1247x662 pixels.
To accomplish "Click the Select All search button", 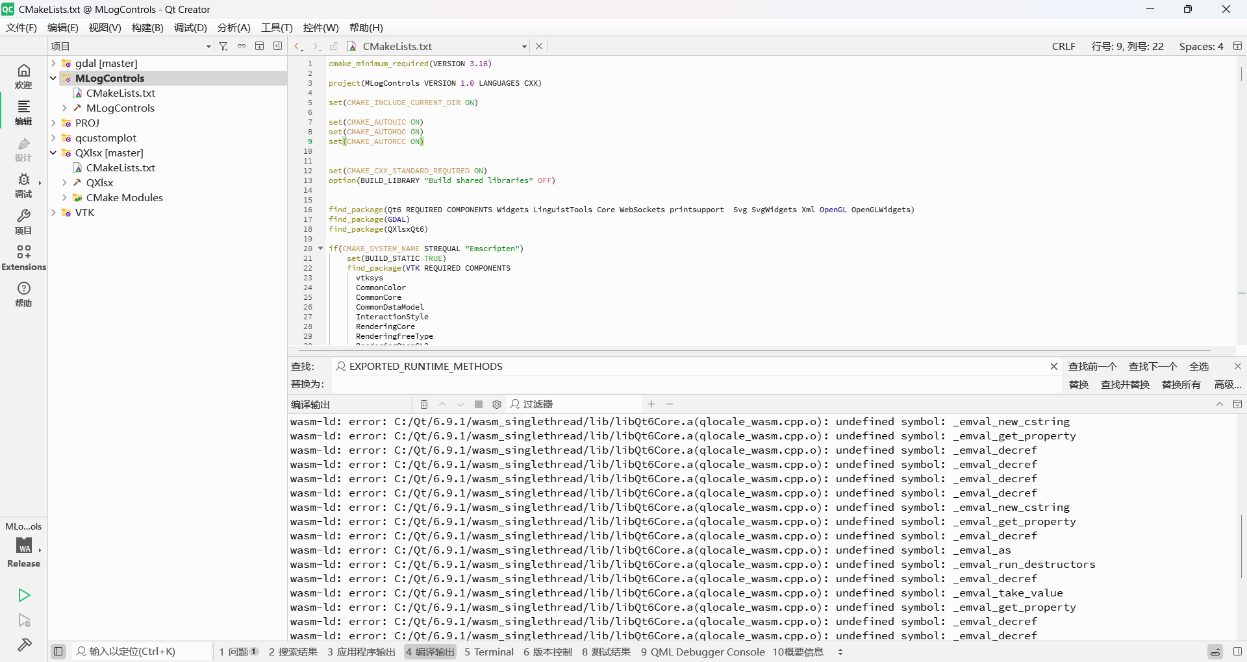I will pos(1199,367).
